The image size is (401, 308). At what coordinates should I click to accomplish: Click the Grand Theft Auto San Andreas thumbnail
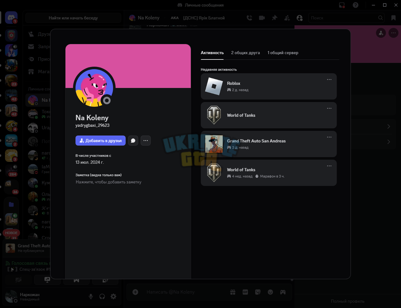click(x=214, y=144)
